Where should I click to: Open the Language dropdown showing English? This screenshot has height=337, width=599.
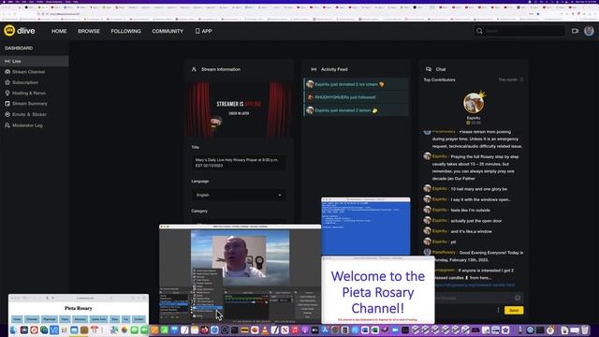239,195
